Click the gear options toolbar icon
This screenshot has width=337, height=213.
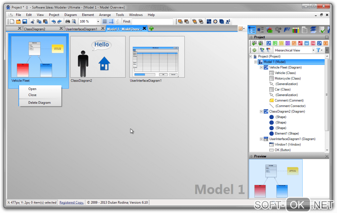pos(215,21)
